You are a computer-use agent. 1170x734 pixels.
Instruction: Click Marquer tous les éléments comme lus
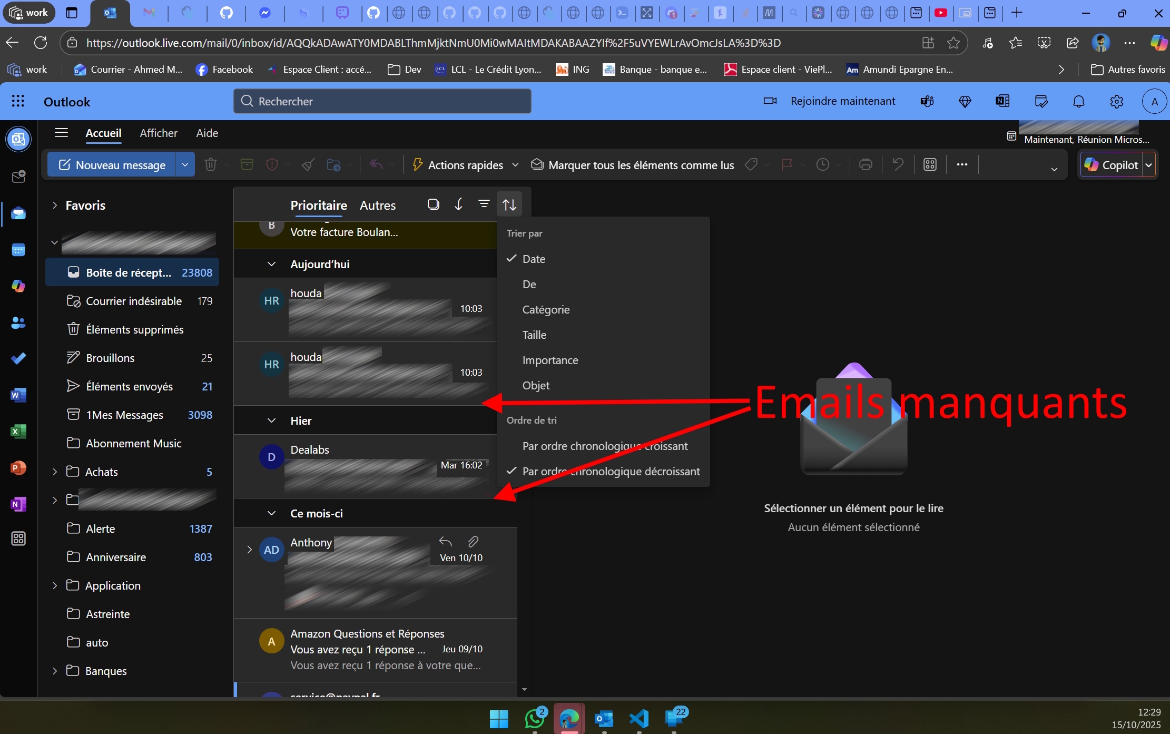point(632,164)
